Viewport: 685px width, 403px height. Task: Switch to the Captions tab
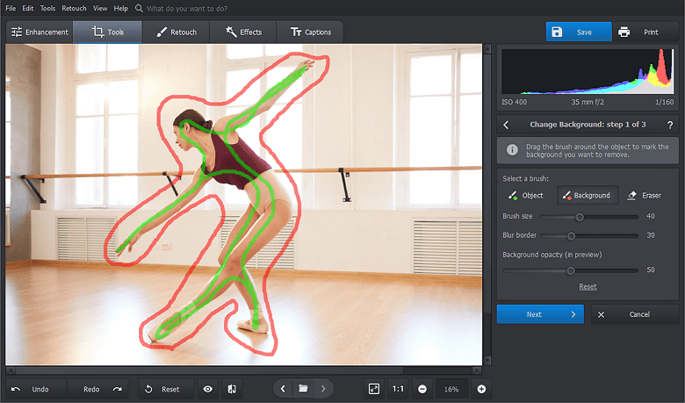(310, 32)
